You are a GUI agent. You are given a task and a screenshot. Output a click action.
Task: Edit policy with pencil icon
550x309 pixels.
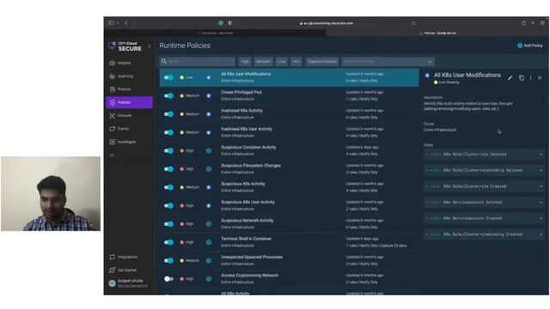[x=510, y=78]
